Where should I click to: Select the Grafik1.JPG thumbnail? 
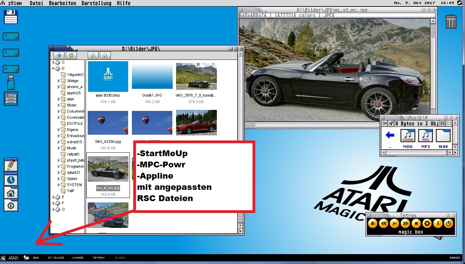click(152, 77)
